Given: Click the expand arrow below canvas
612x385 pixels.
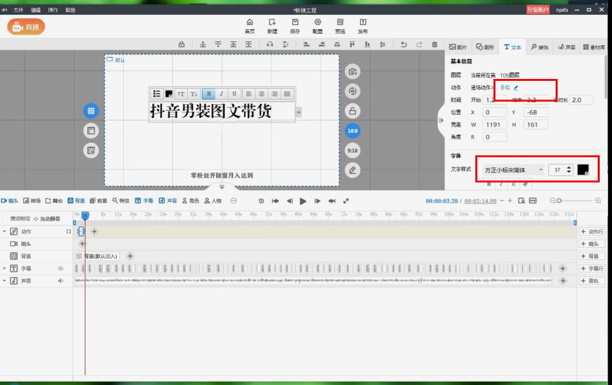Looking at the screenshot, I should pos(221,187).
